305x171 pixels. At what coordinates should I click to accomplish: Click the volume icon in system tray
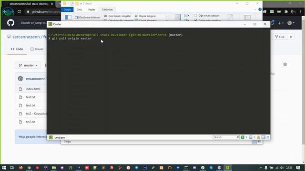point(282,168)
